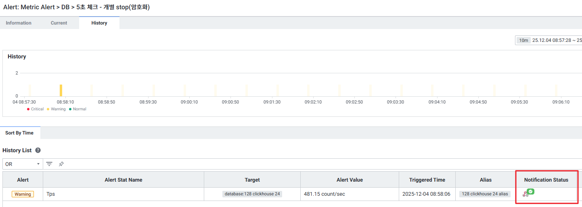Switch to the Current tab

click(59, 23)
